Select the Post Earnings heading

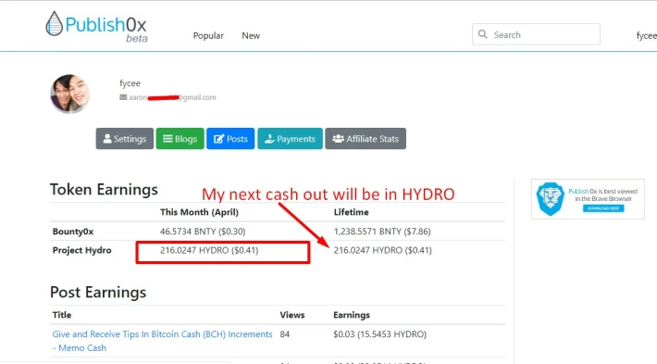[98, 293]
